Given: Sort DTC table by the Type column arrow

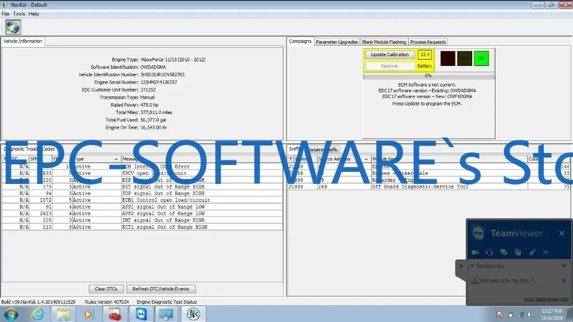Looking at the screenshot, I should click(116, 159).
